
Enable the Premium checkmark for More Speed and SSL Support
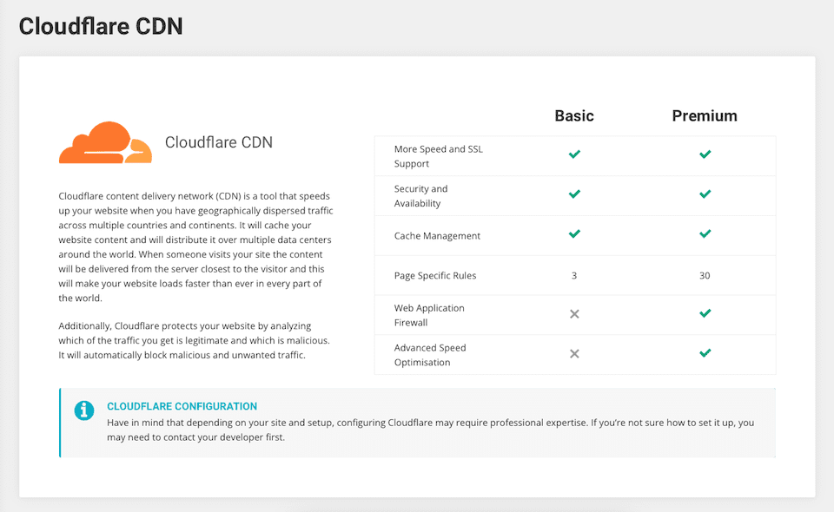705,154
